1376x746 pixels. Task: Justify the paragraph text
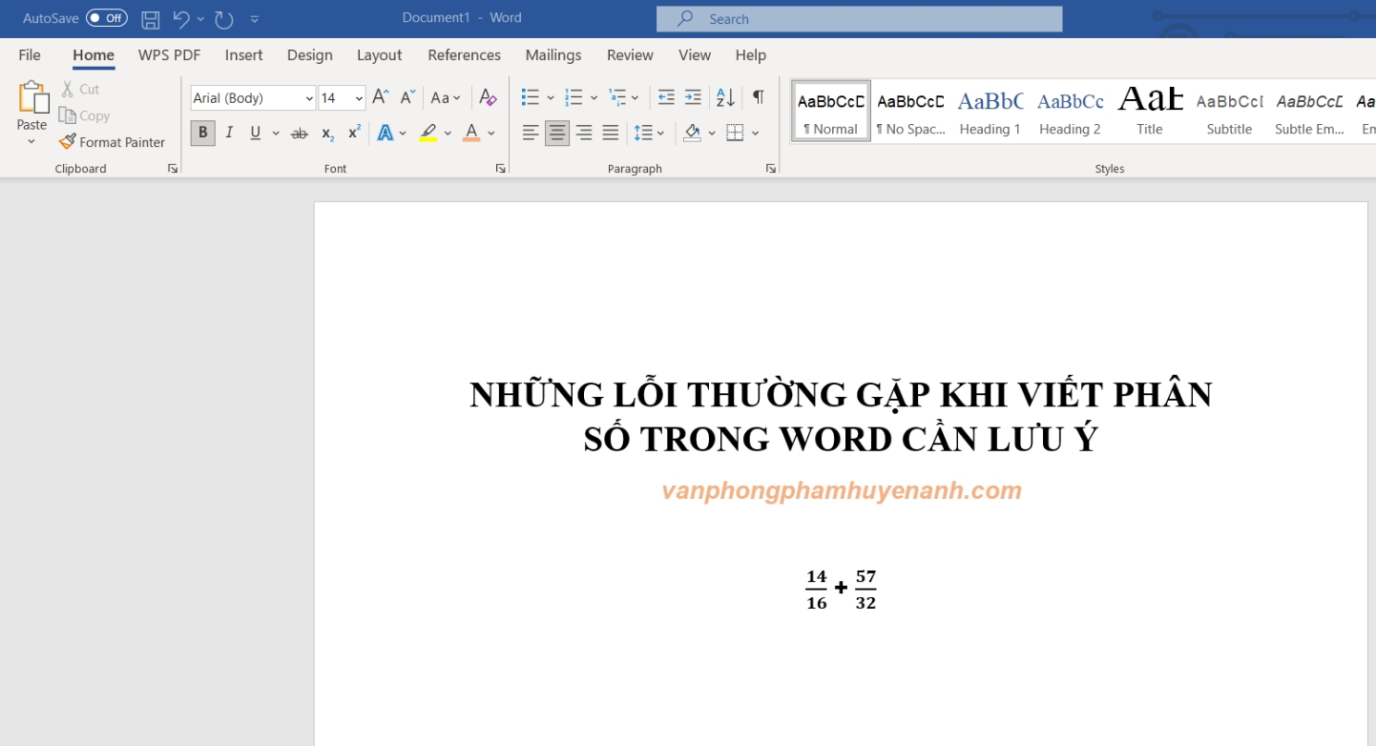[611, 133]
